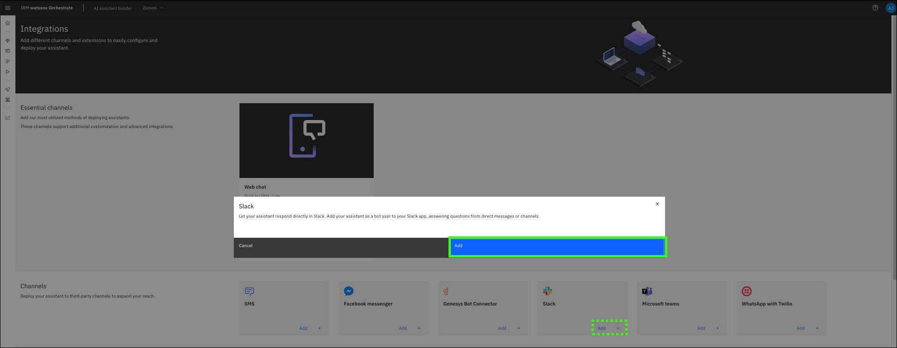The image size is (897, 348).
Task: Click the diamond icon in sidebar
Action: click(x=7, y=41)
